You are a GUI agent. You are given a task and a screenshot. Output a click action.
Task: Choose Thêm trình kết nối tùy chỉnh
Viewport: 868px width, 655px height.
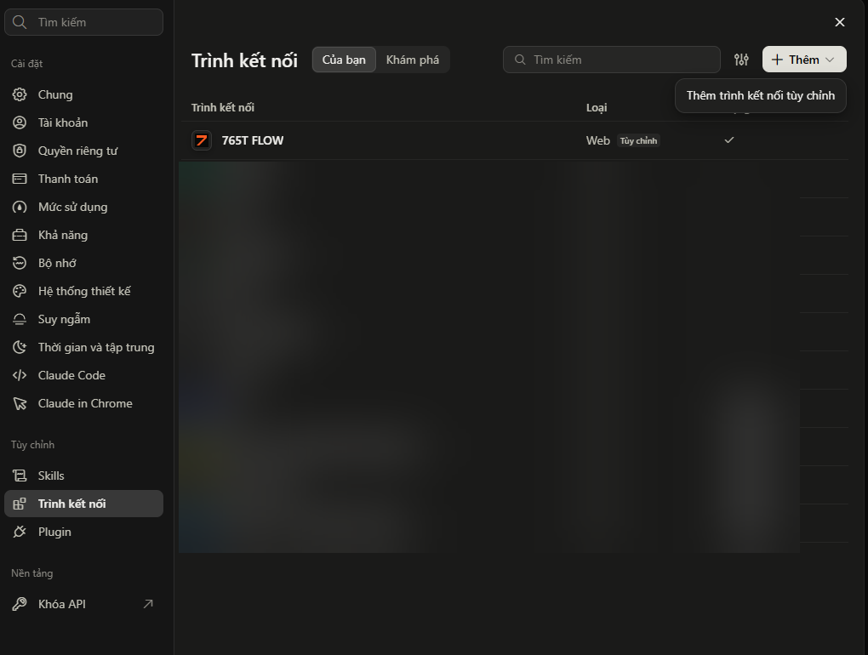[x=761, y=96]
